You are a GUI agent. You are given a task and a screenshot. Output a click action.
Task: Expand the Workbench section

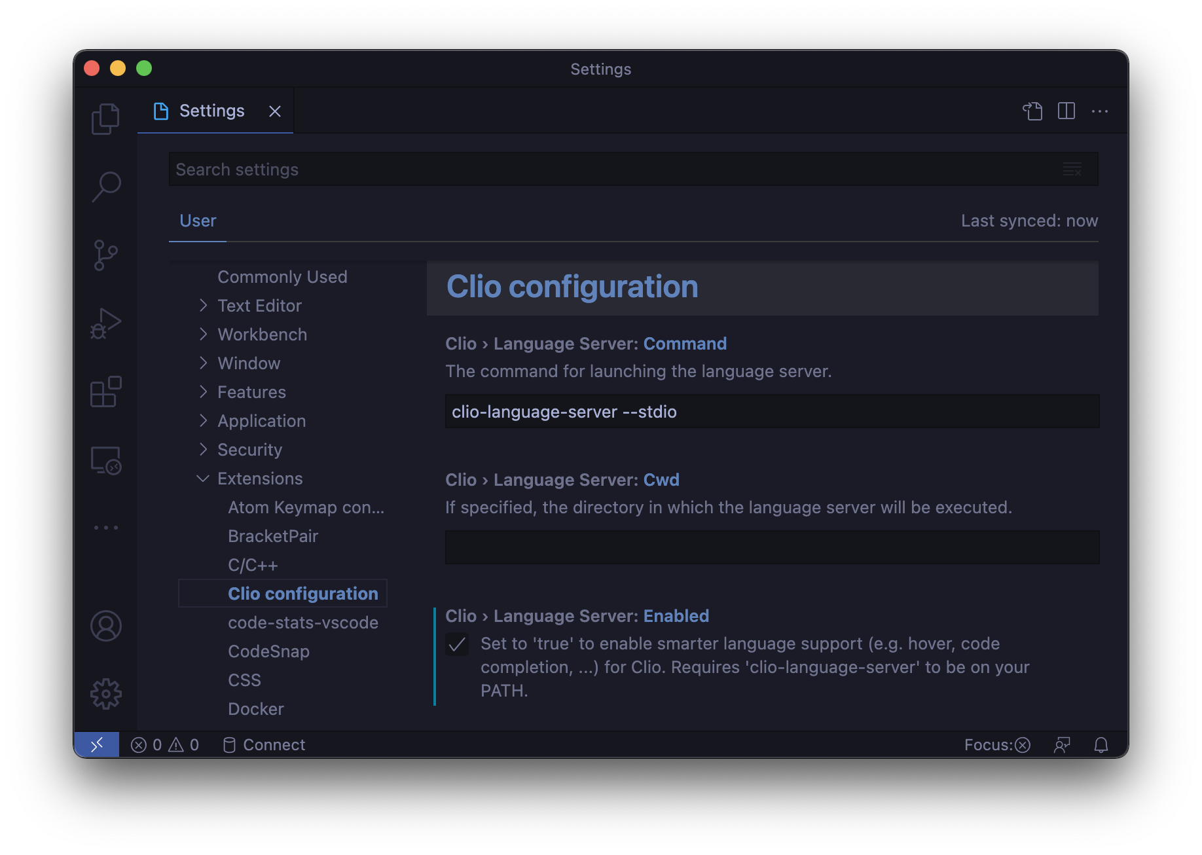(262, 335)
